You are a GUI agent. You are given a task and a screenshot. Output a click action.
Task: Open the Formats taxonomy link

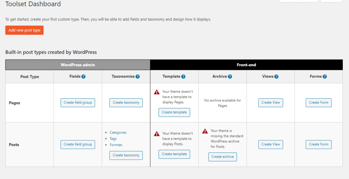pos(116,145)
